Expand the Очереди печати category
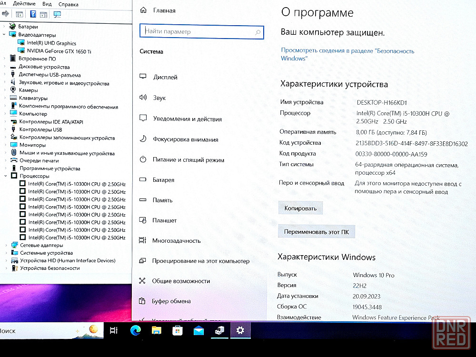 5,160
